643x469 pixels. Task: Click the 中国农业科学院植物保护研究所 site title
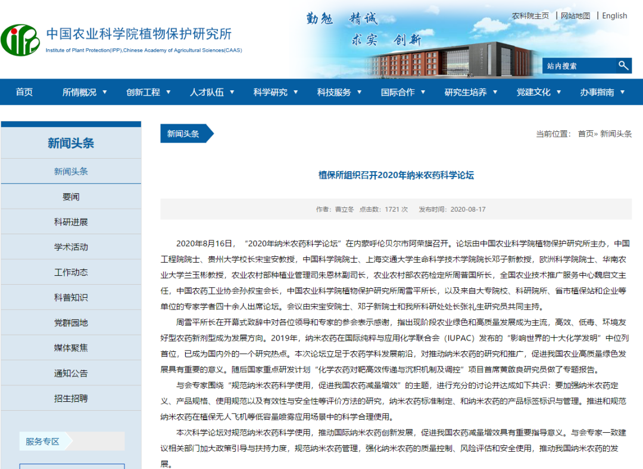(139, 34)
